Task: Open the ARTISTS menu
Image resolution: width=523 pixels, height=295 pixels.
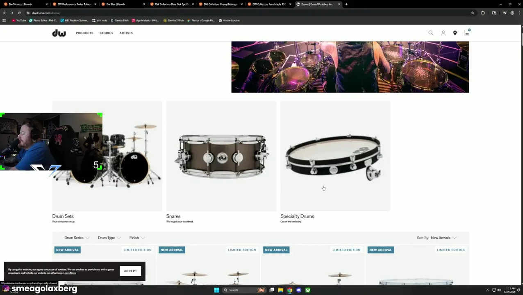Action: (126, 33)
